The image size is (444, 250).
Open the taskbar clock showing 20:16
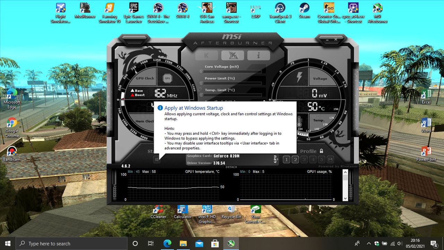coord(415,243)
